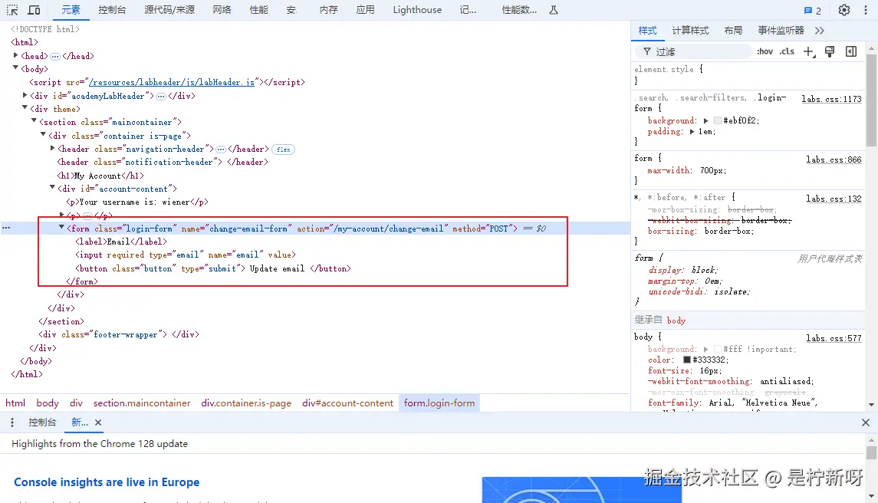Toggle the :hov element state button
This screenshot has width=878, height=503.
pos(765,51)
